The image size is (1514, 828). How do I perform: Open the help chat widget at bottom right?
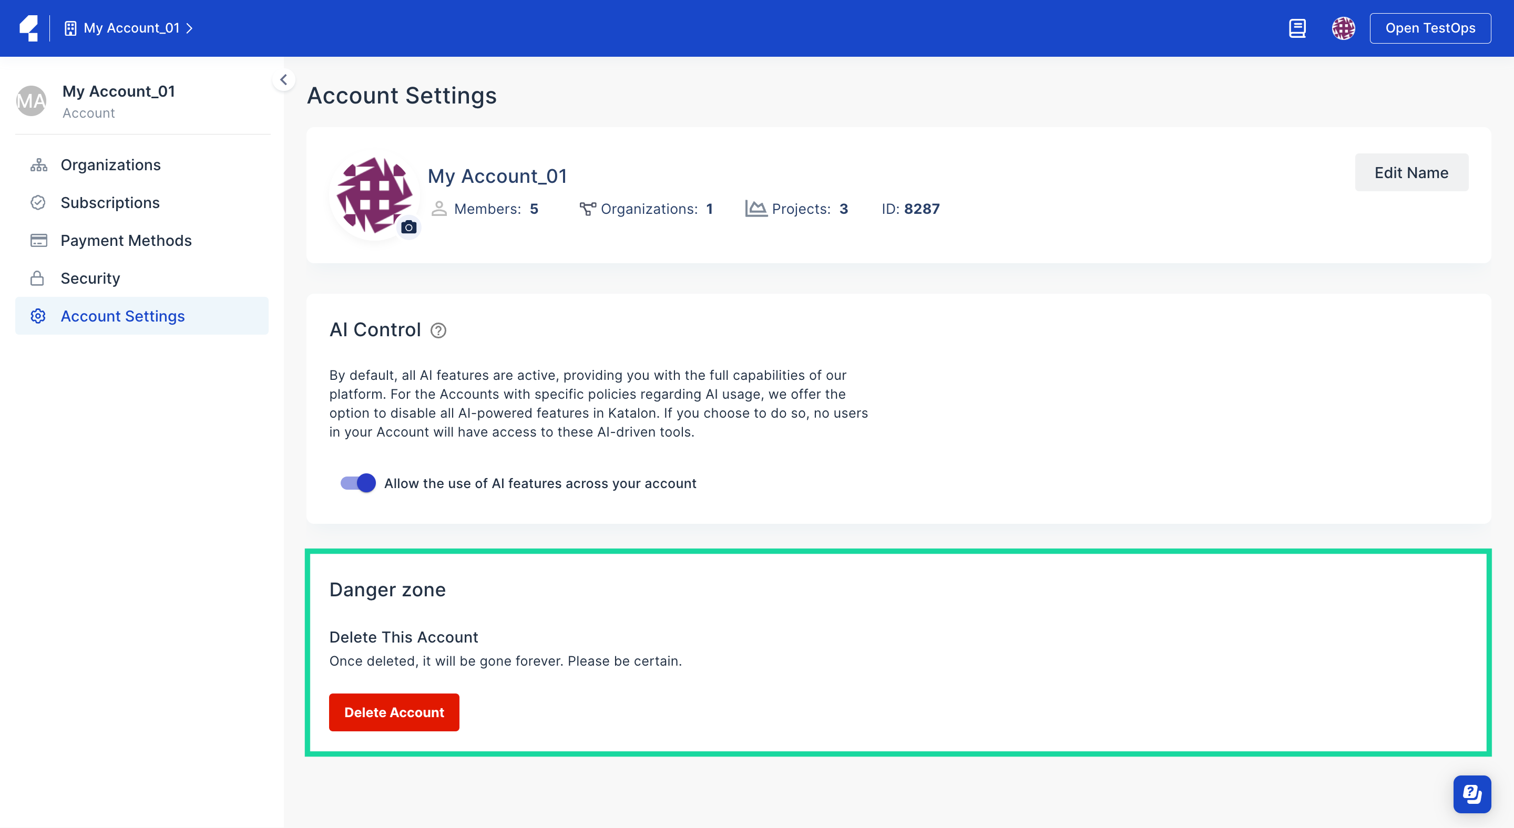pos(1472,794)
